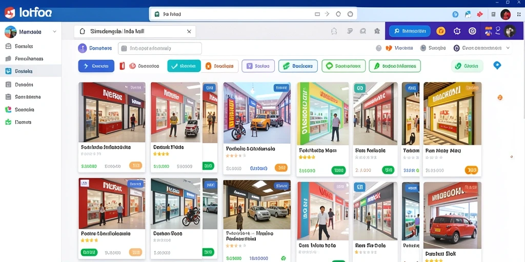Image resolution: width=525 pixels, height=262 pixels.
Task: Click the star favorites icon in header
Action: tap(377, 31)
